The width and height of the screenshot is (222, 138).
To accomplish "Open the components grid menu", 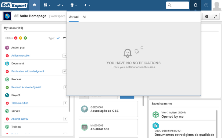I will [47, 5].
